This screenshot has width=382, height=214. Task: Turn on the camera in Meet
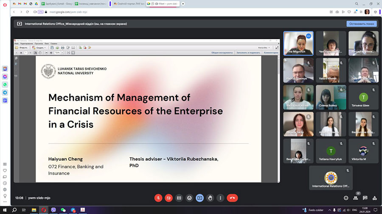coord(169,198)
